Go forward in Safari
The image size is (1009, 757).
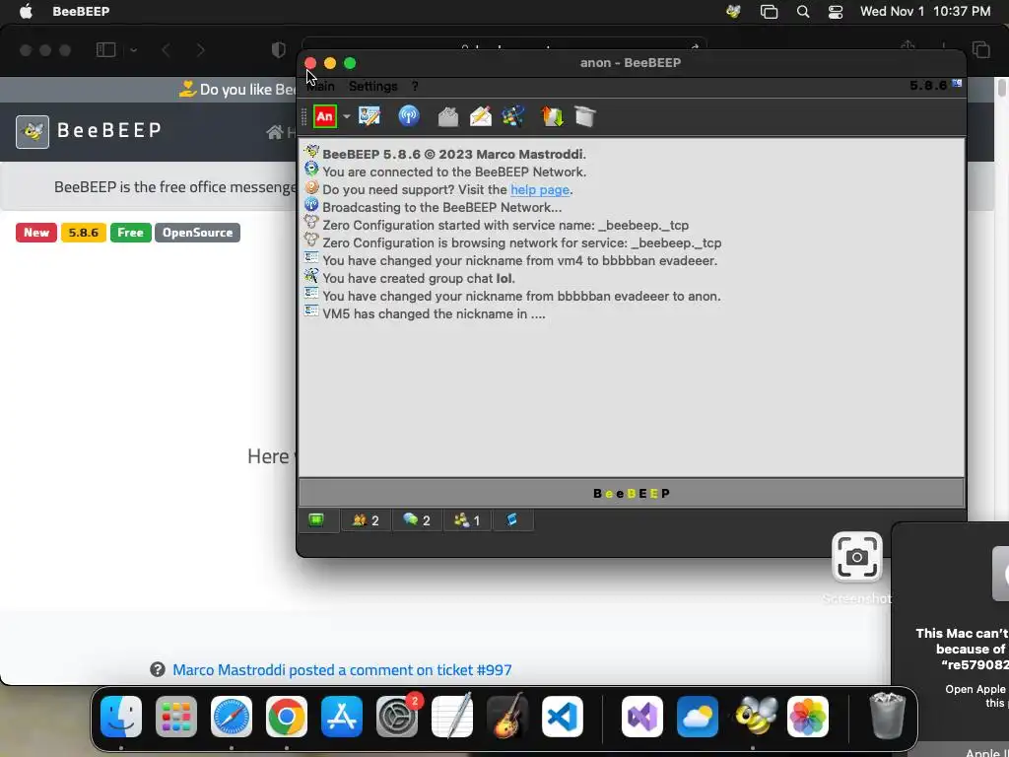200,50
